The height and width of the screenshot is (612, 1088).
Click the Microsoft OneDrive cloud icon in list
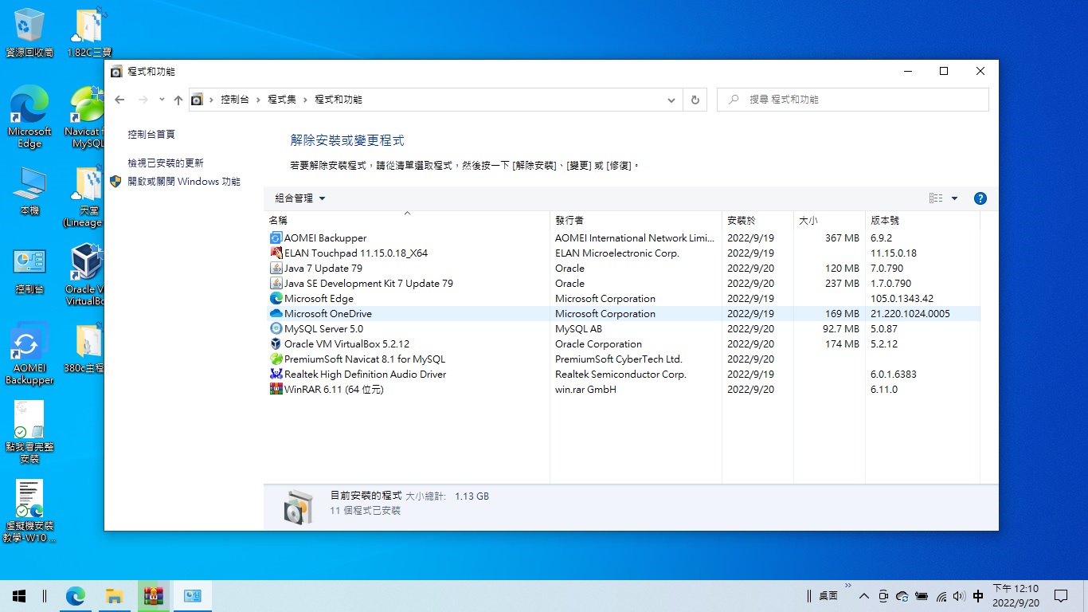point(276,313)
